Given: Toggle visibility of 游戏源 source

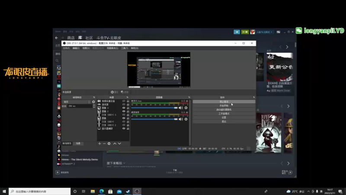Looking at the screenshot, I should point(124,104).
